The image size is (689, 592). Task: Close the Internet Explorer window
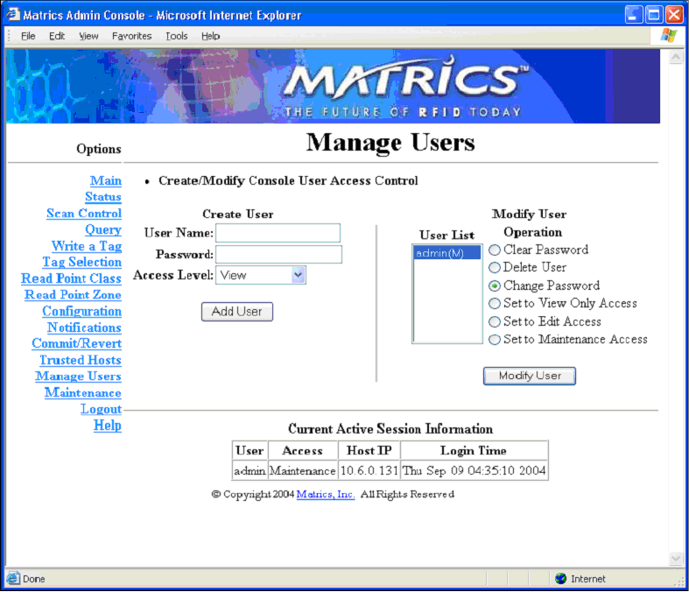(673, 15)
